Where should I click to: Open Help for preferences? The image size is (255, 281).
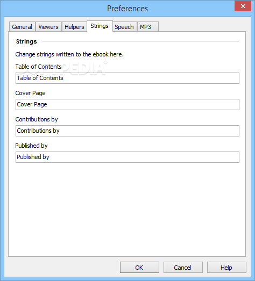[226, 268]
